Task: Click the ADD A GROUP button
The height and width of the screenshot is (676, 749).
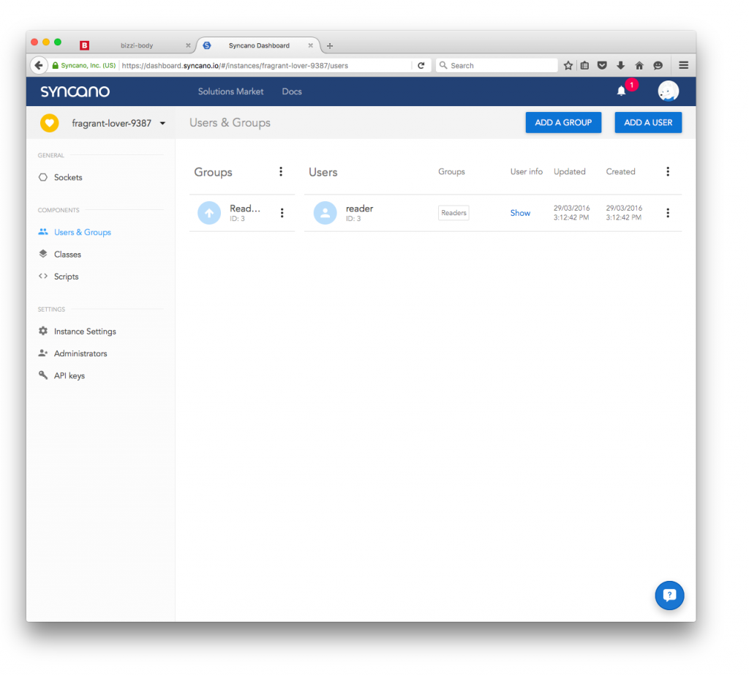Action: pyautogui.click(x=563, y=122)
